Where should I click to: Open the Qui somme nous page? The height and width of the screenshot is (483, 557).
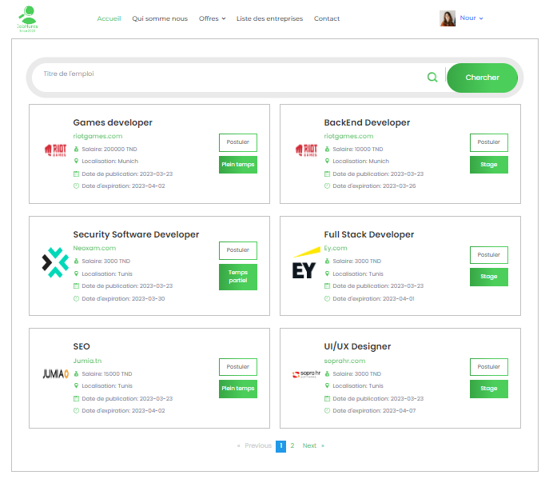(160, 18)
